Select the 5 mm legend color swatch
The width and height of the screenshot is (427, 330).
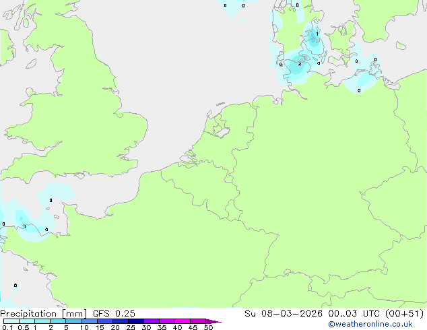pyautogui.click(x=73, y=321)
